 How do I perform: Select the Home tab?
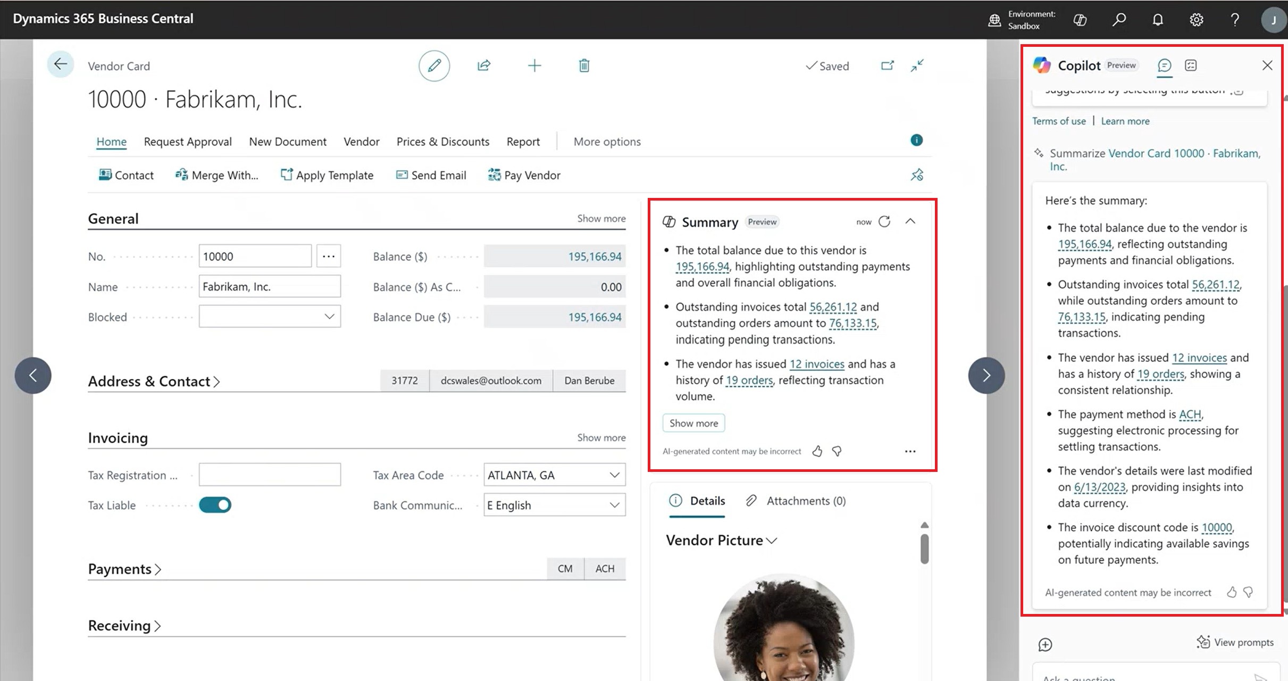111,142
